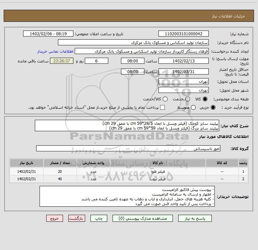Image resolution: width=258 pixels, height=250 pixels.
Task: Click the quantity cell showing 40
Action: point(60,179)
